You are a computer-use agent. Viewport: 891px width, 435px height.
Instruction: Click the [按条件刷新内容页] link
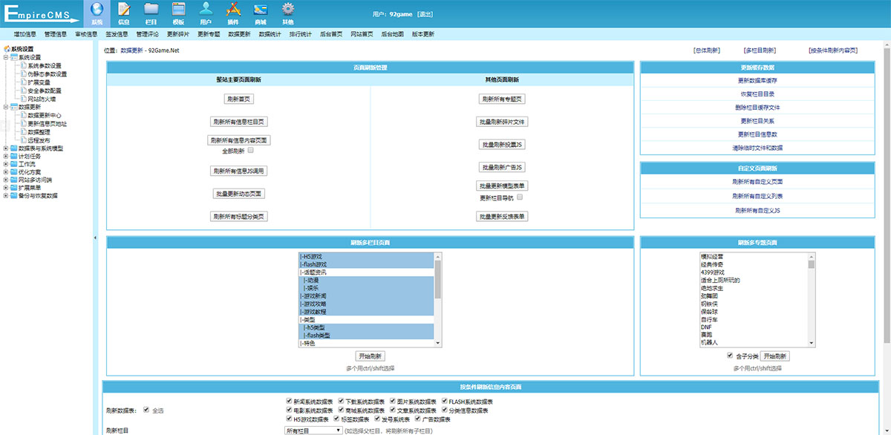833,50
